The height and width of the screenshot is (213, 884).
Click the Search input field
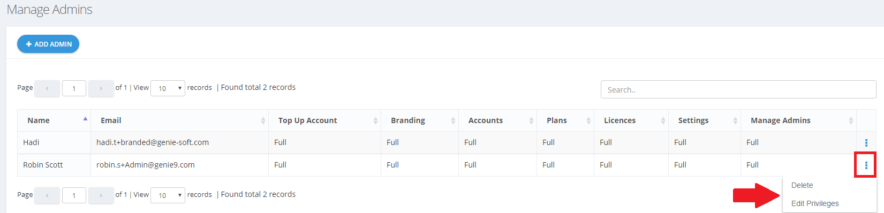pos(738,89)
